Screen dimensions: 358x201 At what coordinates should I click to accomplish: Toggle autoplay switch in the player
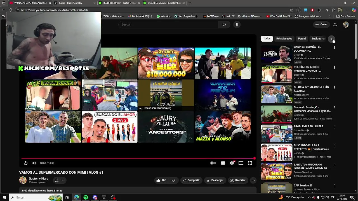pyautogui.click(x=213, y=163)
